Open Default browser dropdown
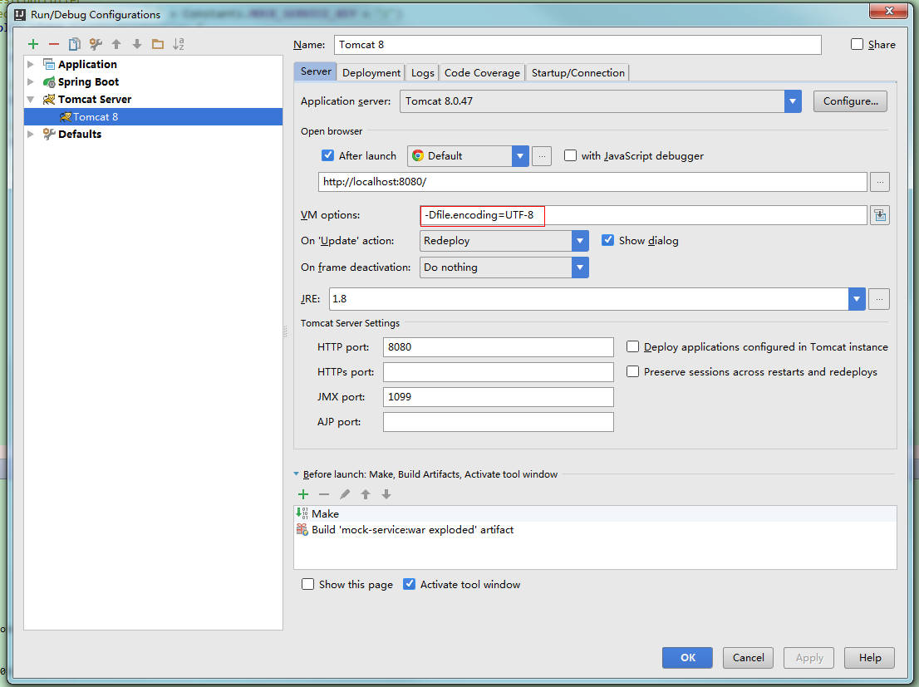919x687 pixels. 520,156
